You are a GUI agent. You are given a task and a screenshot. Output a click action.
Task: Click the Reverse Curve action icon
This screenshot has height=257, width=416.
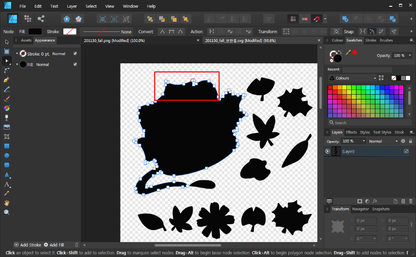(248, 31)
